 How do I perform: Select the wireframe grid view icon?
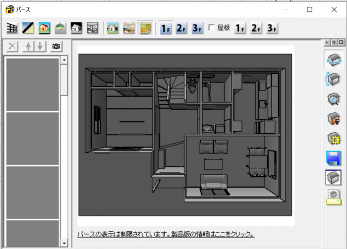(12, 28)
